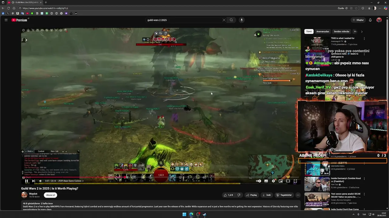The height and width of the screenshot is (218, 389).
Task: Add this page to favorites star
Action: (356, 8)
